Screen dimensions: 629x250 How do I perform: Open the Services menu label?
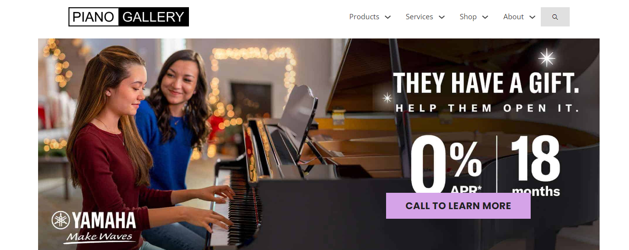pyautogui.click(x=419, y=17)
